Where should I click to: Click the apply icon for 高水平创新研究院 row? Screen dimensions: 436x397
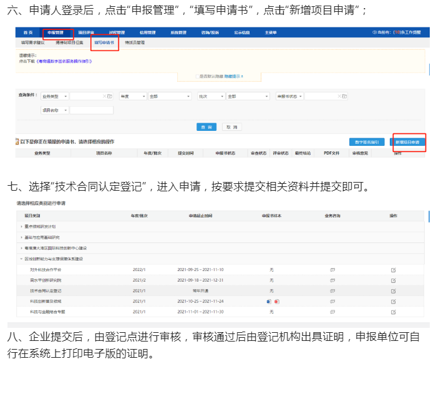point(393,280)
